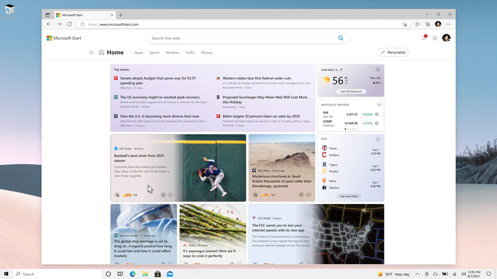Bookmark the Baseball's best shots article

(163, 195)
